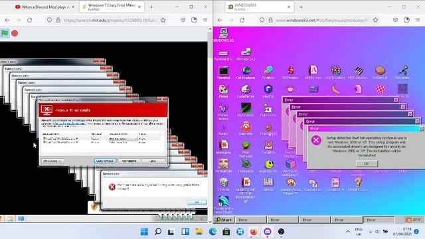Viewport: 425px width, 239px height.
Task: Open the Potato.yt icon
Action: (380, 72)
